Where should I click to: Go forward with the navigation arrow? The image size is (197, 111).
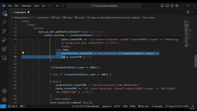click(x=62, y=6)
